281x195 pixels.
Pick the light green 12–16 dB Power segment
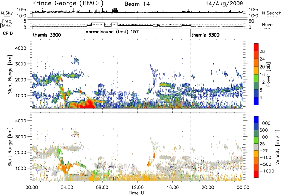256,78
